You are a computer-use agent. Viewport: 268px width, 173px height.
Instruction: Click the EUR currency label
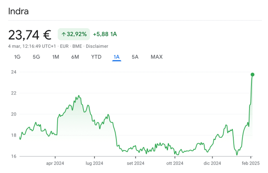[64, 46]
